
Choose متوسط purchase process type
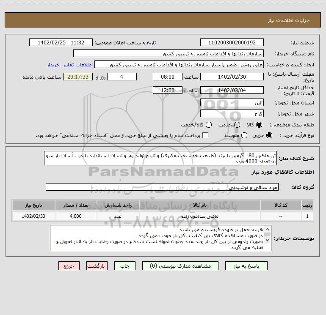click(x=244, y=135)
